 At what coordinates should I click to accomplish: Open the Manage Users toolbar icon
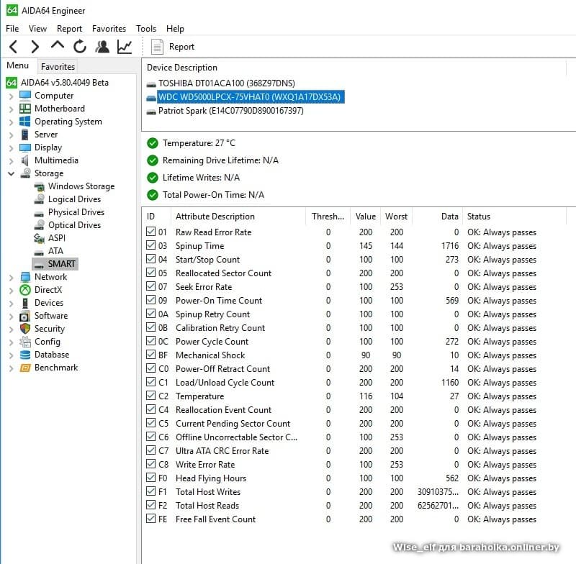102,47
